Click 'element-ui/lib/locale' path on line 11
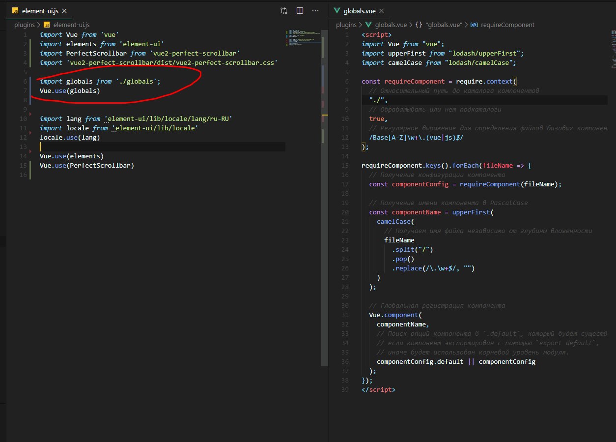Screen dimensions: 616x442 pos(155,128)
